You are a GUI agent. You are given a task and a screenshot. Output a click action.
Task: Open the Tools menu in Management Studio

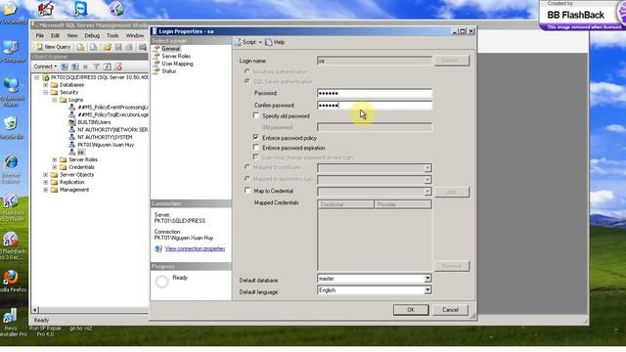click(112, 35)
